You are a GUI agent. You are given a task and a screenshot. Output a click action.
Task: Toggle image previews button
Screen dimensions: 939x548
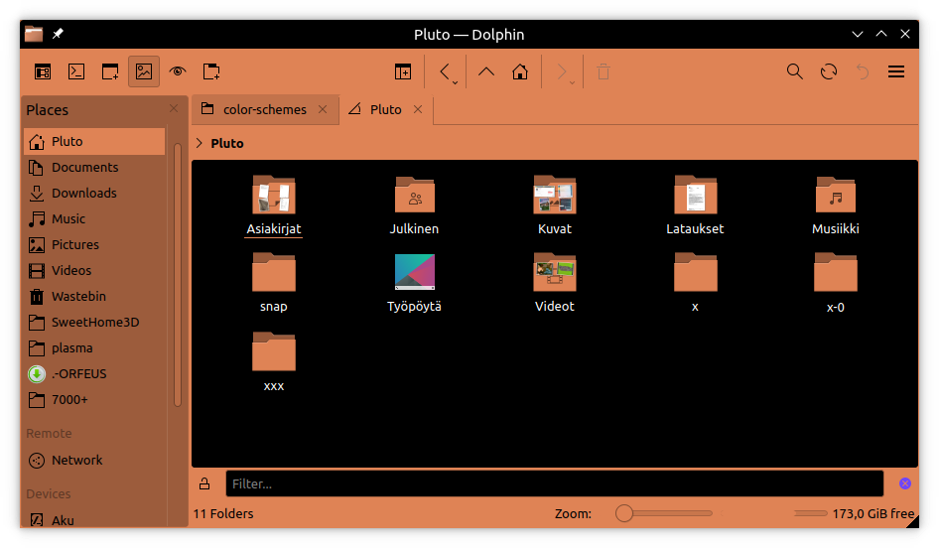point(144,71)
